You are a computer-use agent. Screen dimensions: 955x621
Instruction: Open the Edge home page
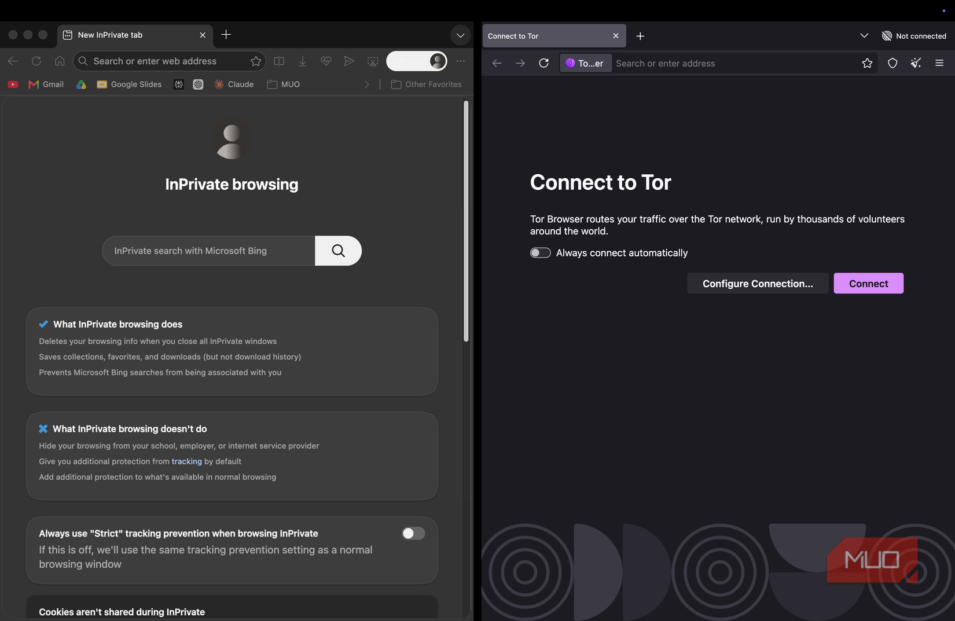click(60, 61)
